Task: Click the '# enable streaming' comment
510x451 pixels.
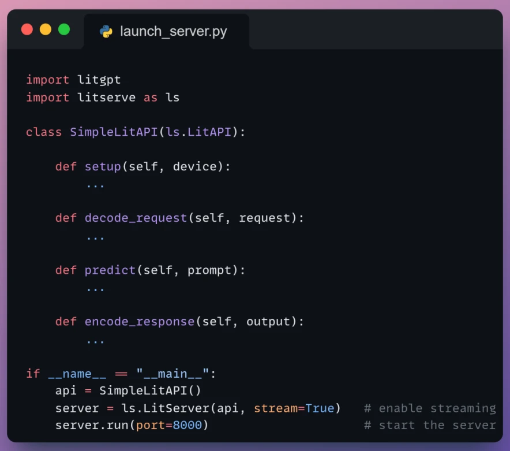Action: [x=430, y=408]
